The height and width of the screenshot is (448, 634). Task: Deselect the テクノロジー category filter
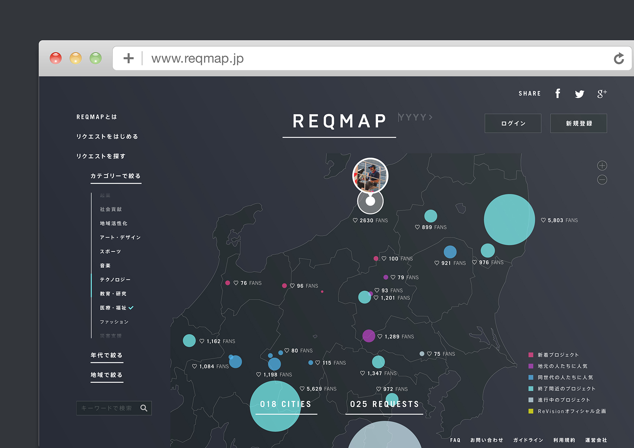(115, 279)
